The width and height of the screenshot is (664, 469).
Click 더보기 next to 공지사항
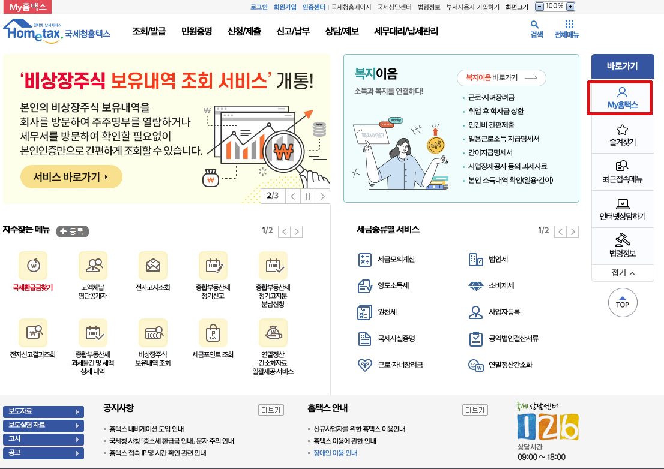271,410
